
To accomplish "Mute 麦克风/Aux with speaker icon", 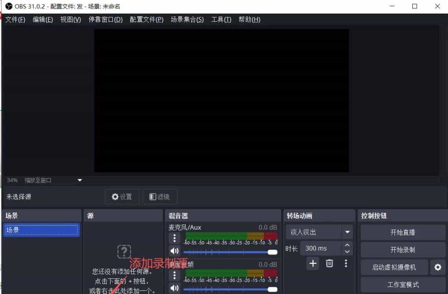I will point(175,251).
